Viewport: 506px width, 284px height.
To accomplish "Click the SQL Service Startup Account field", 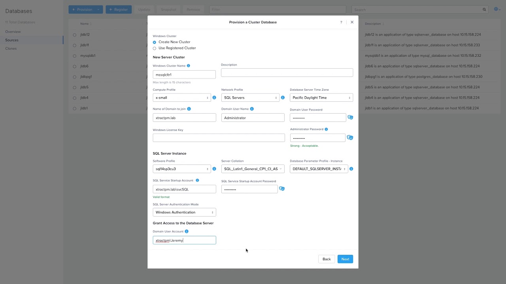I will 184,189.
